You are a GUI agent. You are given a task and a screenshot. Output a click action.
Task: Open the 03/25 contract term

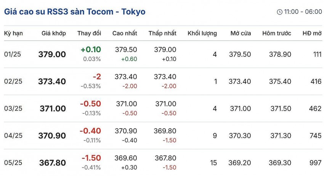point(13,109)
